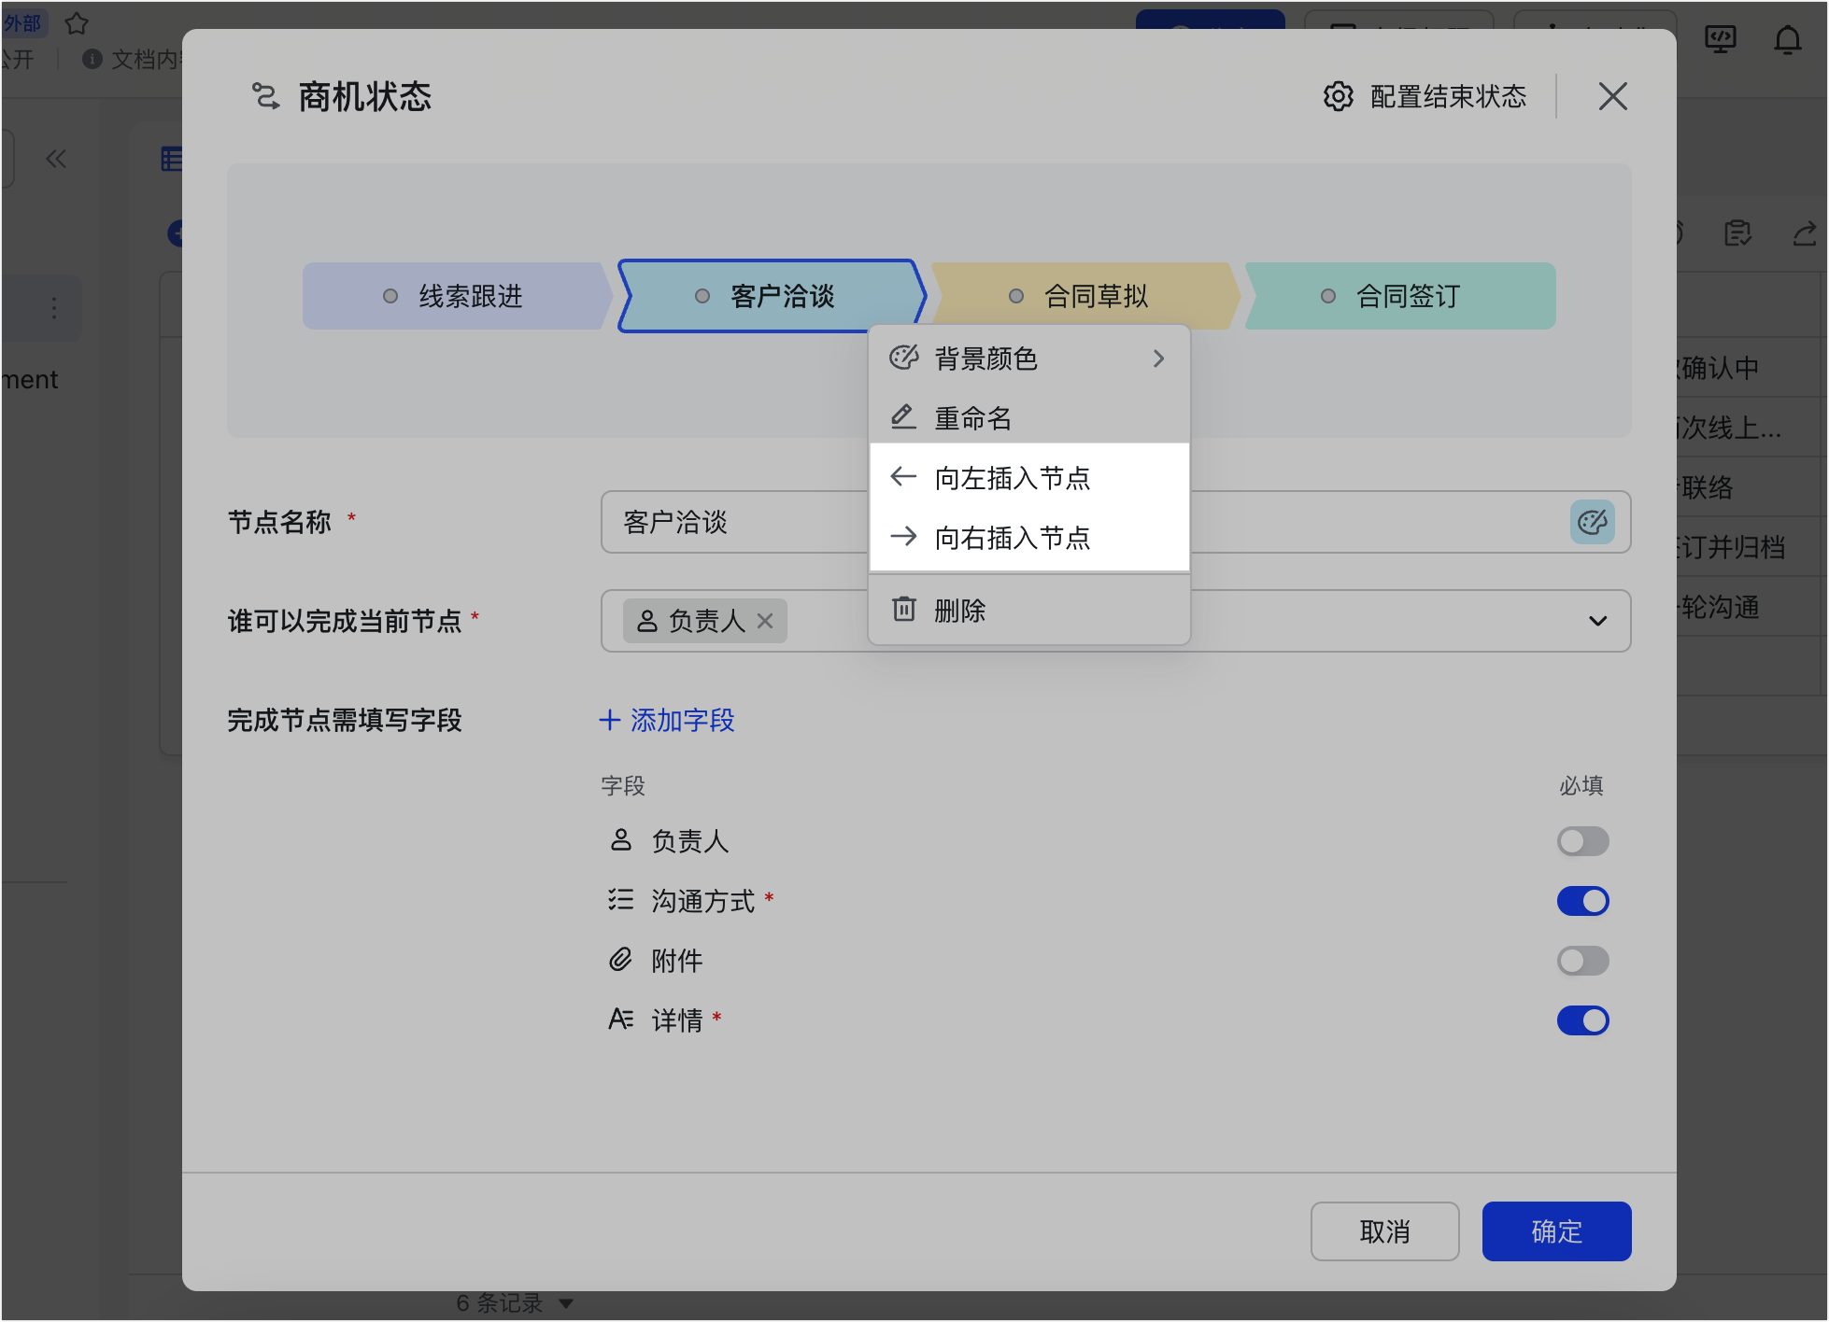Screen dimensions: 1829x1322
Task: Click the 确定 button
Action: tap(1555, 1231)
